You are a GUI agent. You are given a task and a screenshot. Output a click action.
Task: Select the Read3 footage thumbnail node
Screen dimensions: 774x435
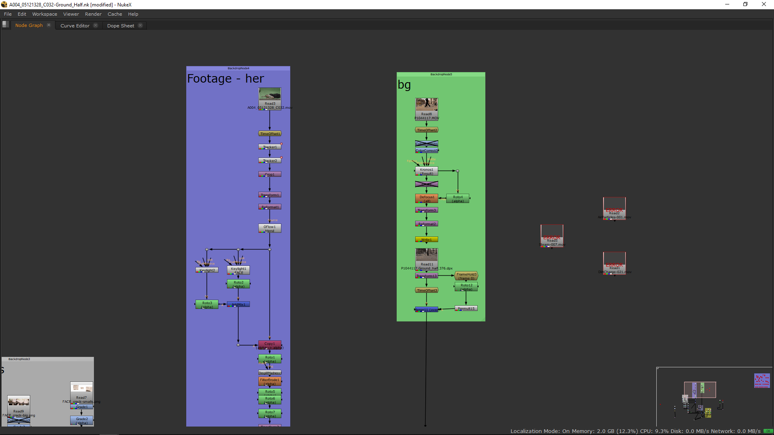pyautogui.click(x=270, y=95)
